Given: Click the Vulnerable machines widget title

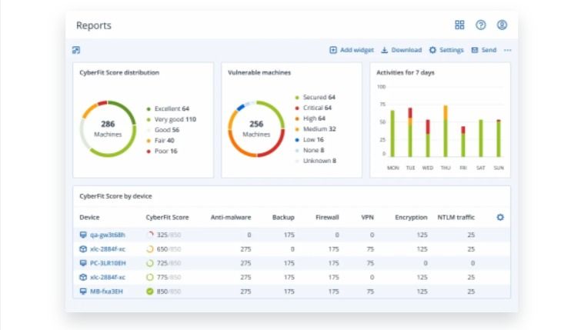Looking at the screenshot, I should (259, 73).
